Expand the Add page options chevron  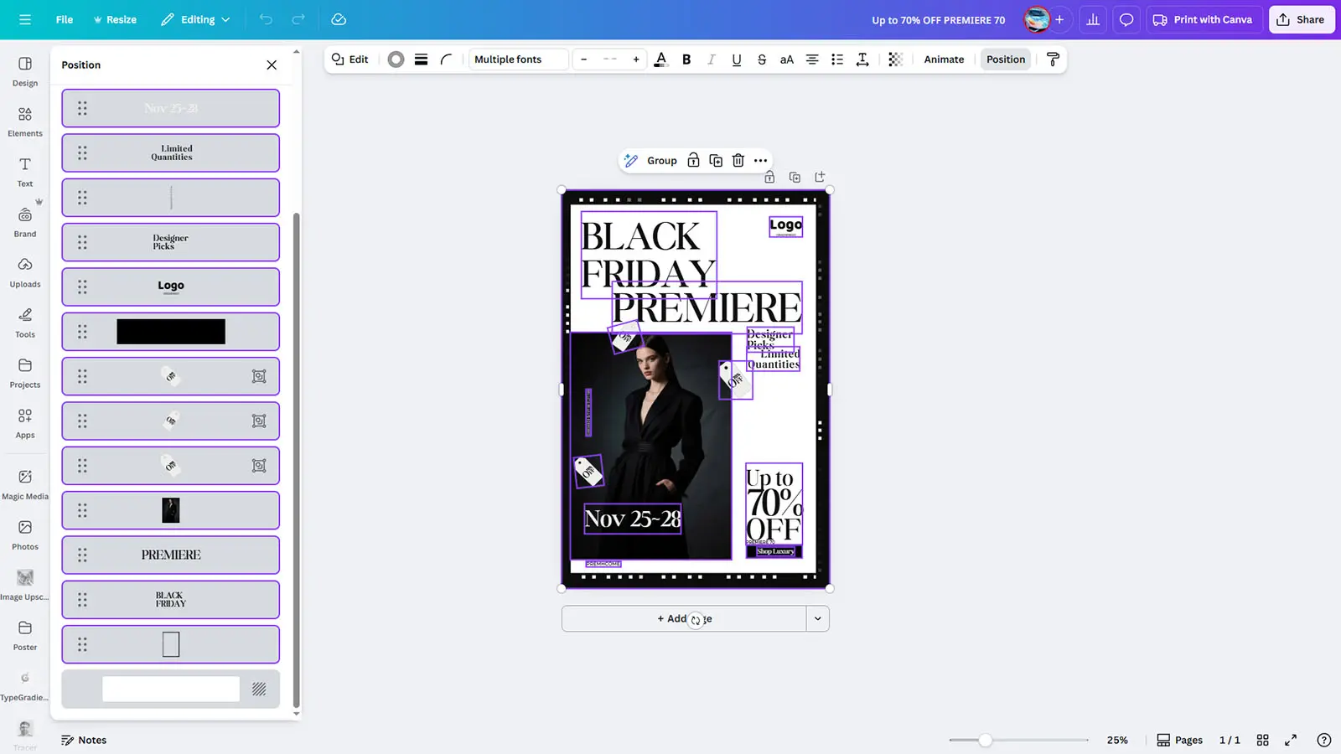click(x=817, y=619)
